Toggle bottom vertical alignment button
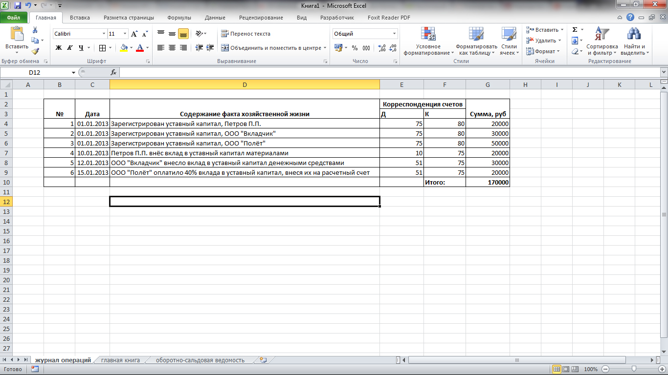The width and height of the screenshot is (668, 375). coord(183,34)
